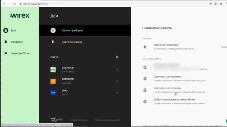Click the Сегодня date label
Viewport: 227px width, 127px height.
coord(146,38)
